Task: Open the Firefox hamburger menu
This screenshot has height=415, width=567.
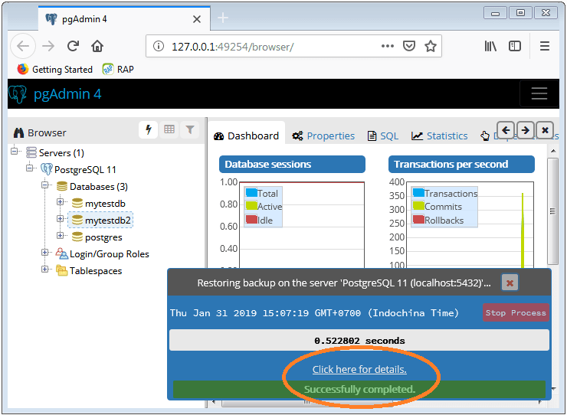Action: (x=545, y=46)
